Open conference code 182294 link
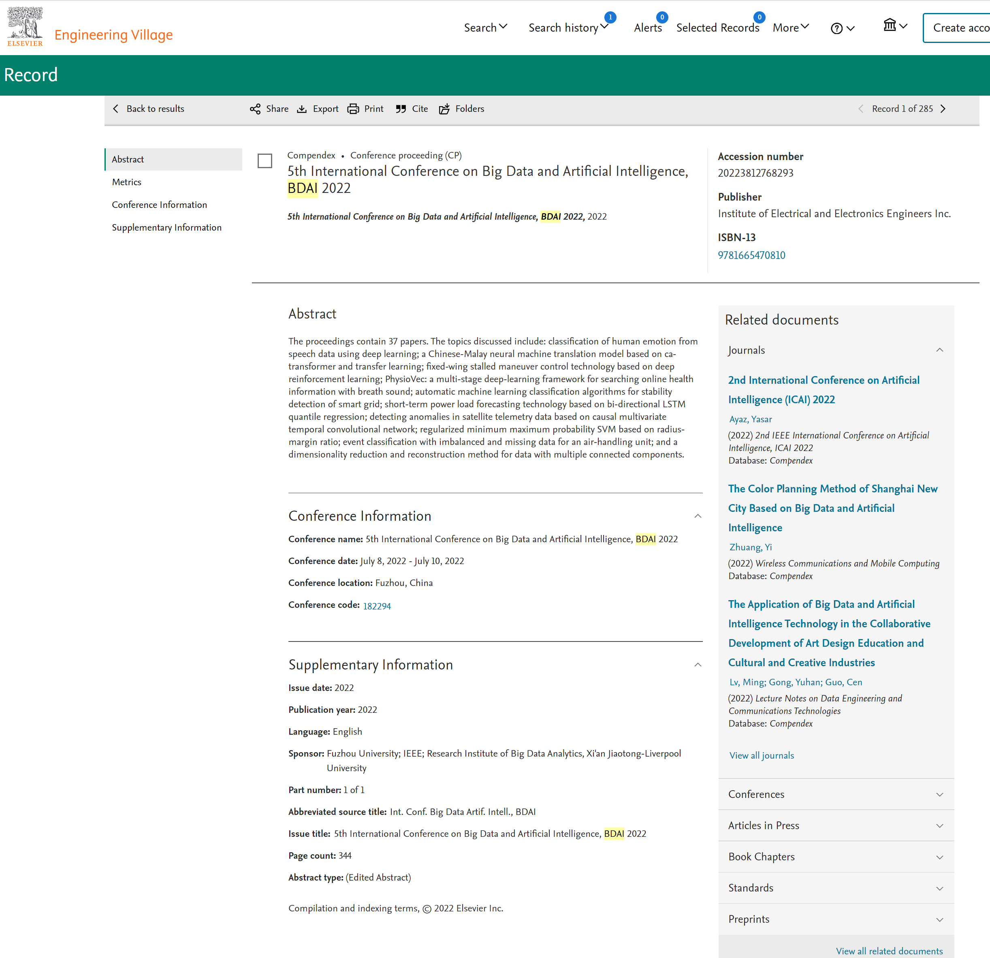Viewport: 990px width, 958px height. 377,606
